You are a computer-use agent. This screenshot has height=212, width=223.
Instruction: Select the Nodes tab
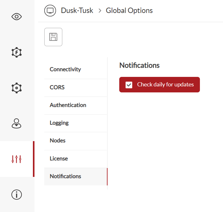(76, 141)
